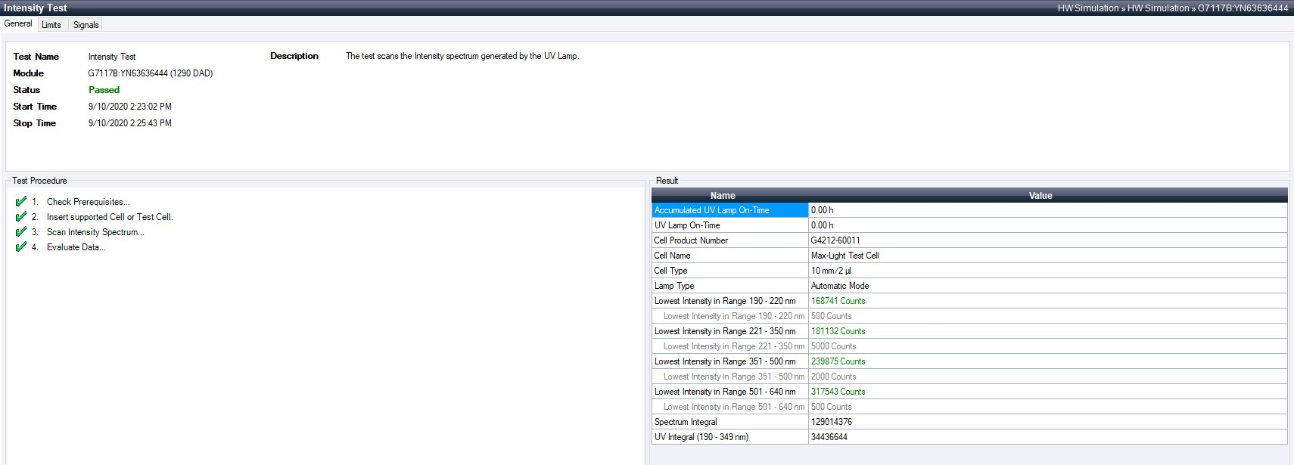Click the 317543 Counts value
Image resolution: width=1294 pixels, height=465 pixels.
pos(838,392)
